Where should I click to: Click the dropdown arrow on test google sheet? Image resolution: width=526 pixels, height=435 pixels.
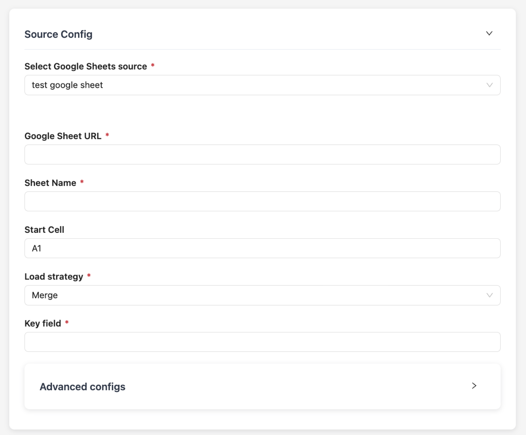(x=489, y=85)
